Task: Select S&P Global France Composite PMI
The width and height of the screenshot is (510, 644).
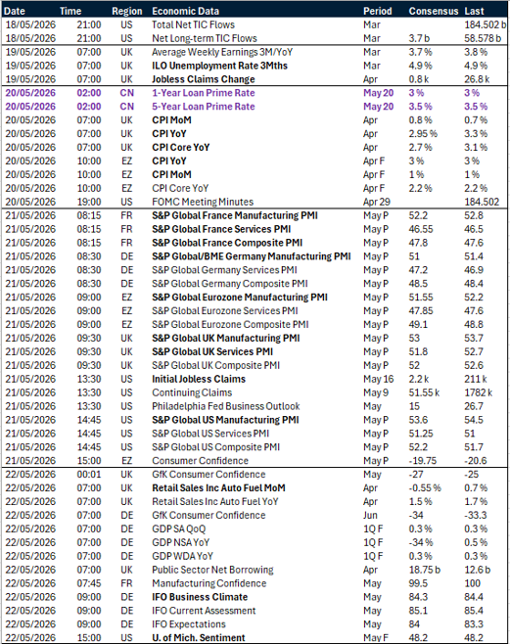Action: point(227,243)
